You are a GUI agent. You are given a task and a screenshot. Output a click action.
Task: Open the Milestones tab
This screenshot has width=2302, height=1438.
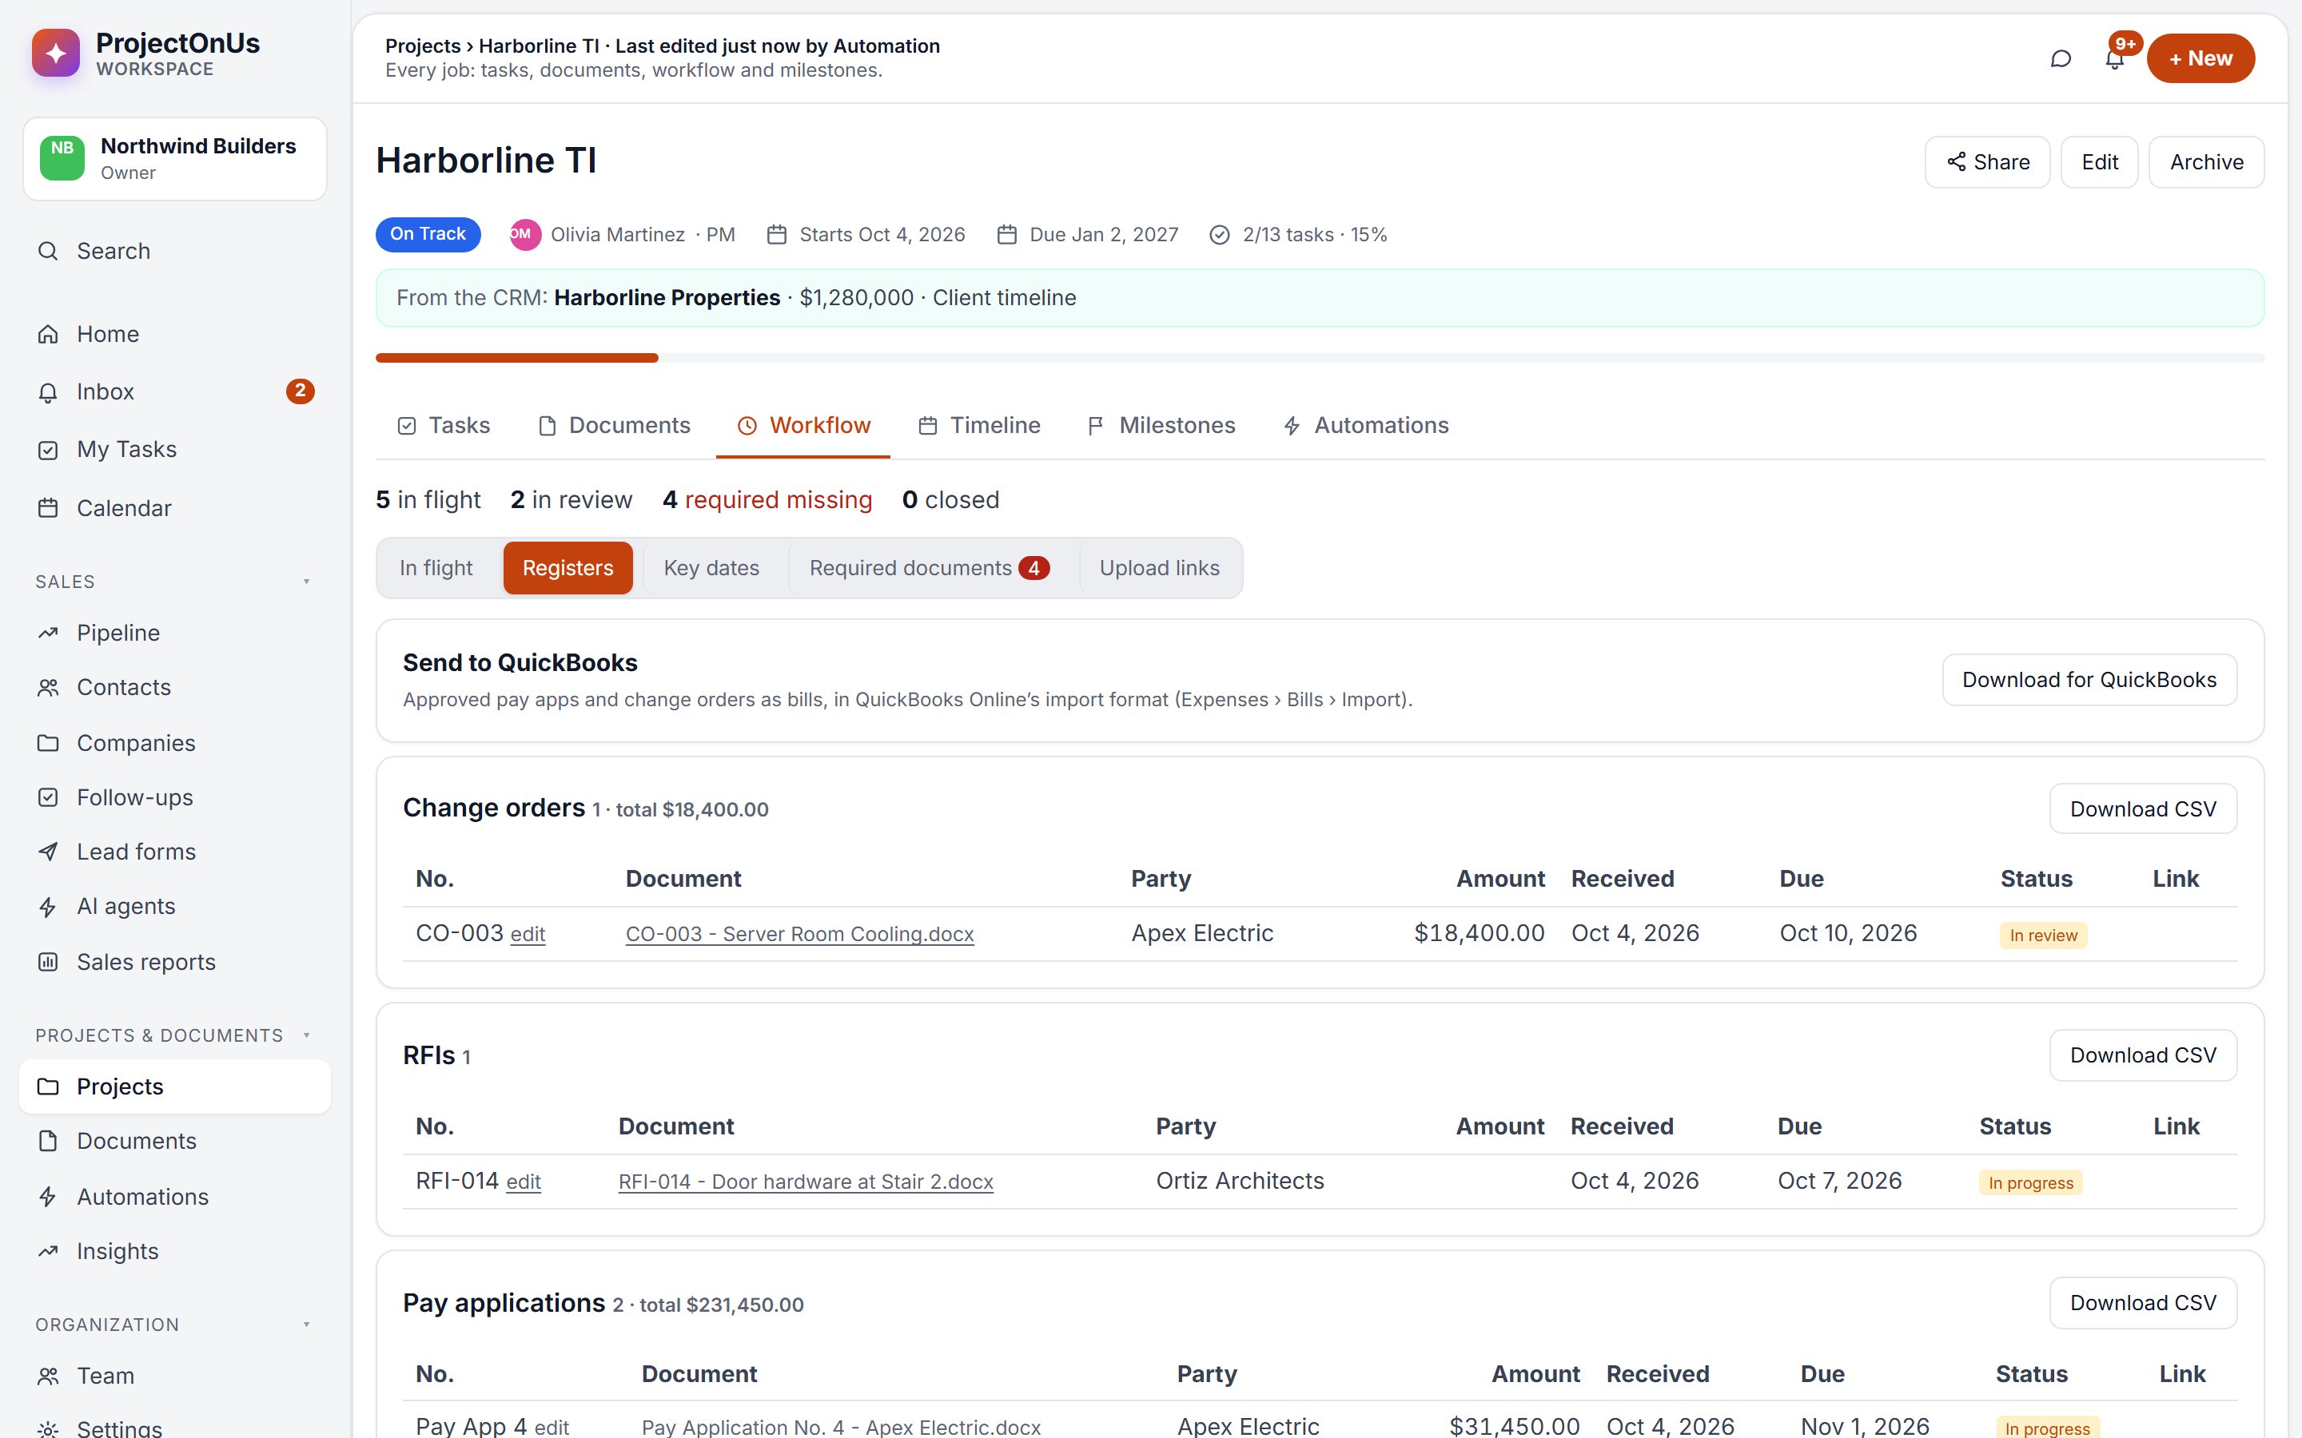click(x=1161, y=425)
